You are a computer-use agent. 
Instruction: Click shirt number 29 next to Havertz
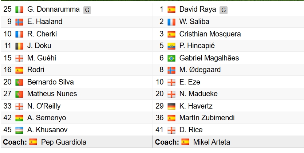(x=160, y=106)
